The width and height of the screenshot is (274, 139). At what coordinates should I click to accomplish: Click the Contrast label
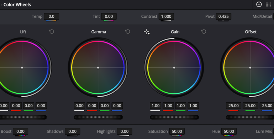149,16
